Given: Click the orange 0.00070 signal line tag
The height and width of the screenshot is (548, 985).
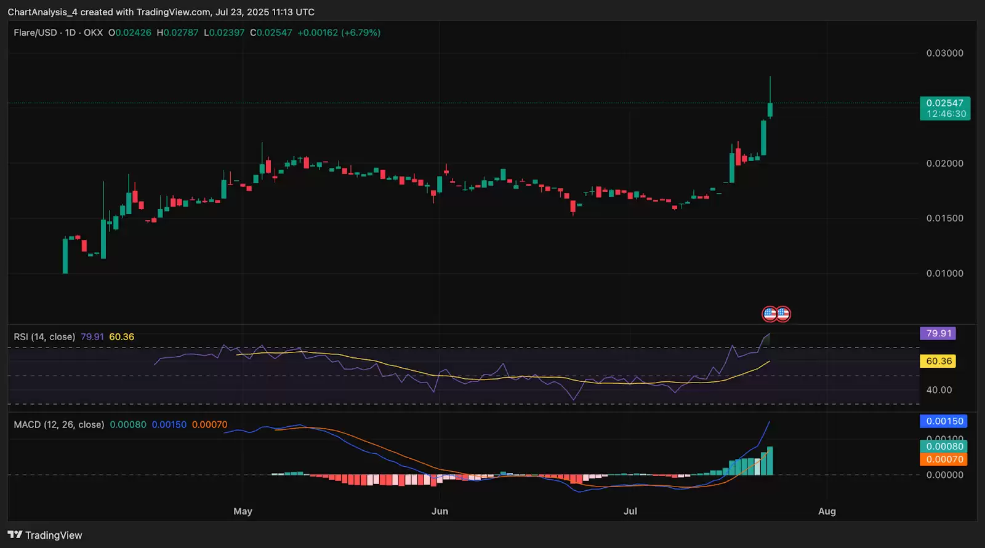Looking at the screenshot, I should point(944,459).
